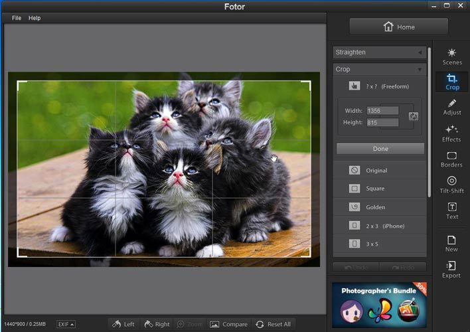Open the Help menu
Image resolution: width=470 pixels, height=332 pixels.
click(x=35, y=18)
